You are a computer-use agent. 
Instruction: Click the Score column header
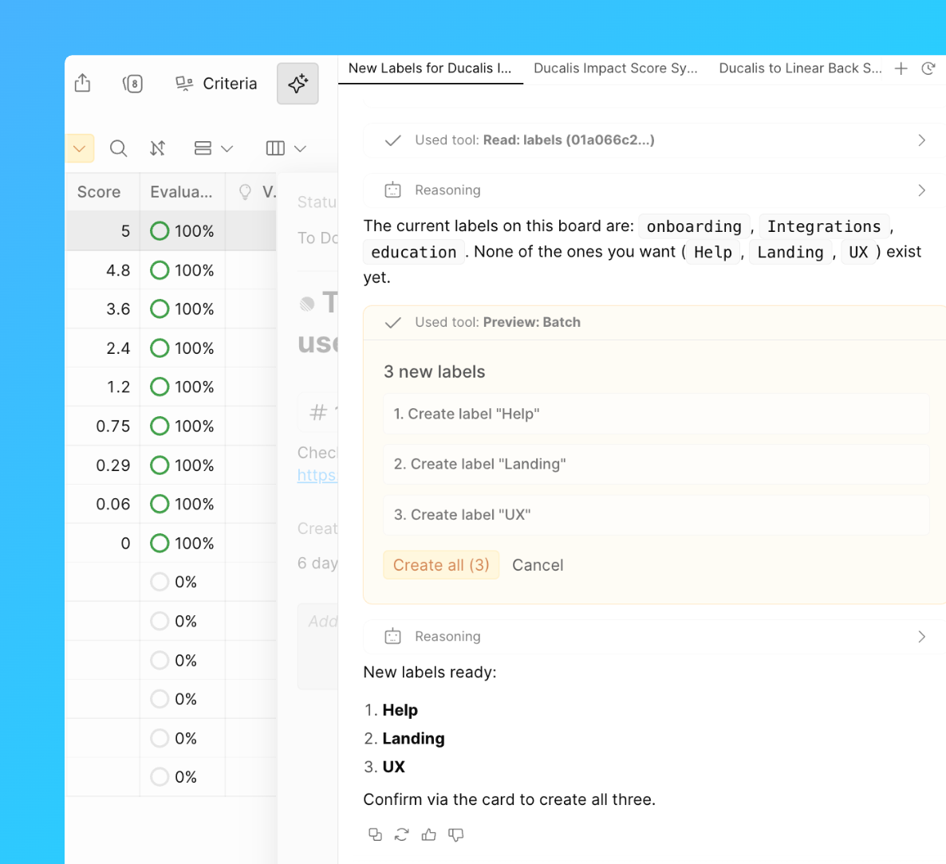[99, 192]
